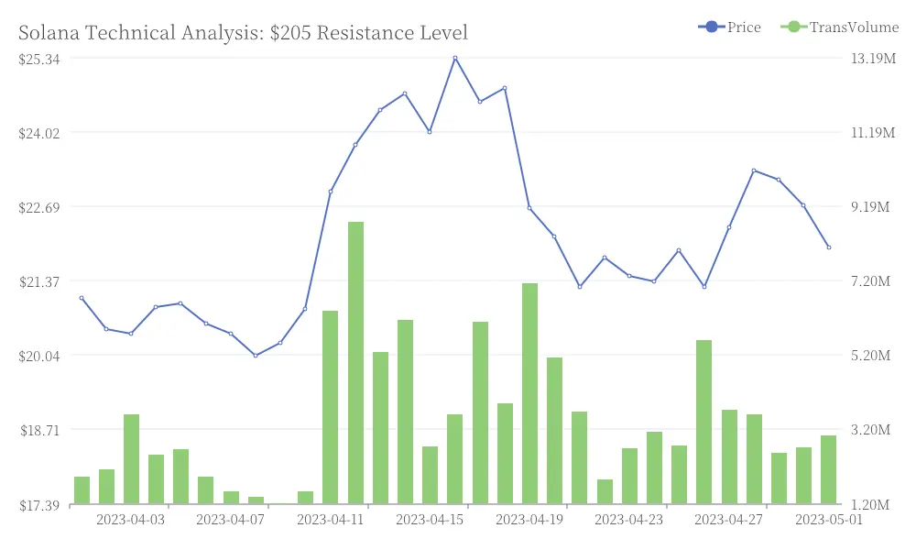Click the $17.39 price axis label
The height and width of the screenshot is (550, 916).
tap(39, 505)
